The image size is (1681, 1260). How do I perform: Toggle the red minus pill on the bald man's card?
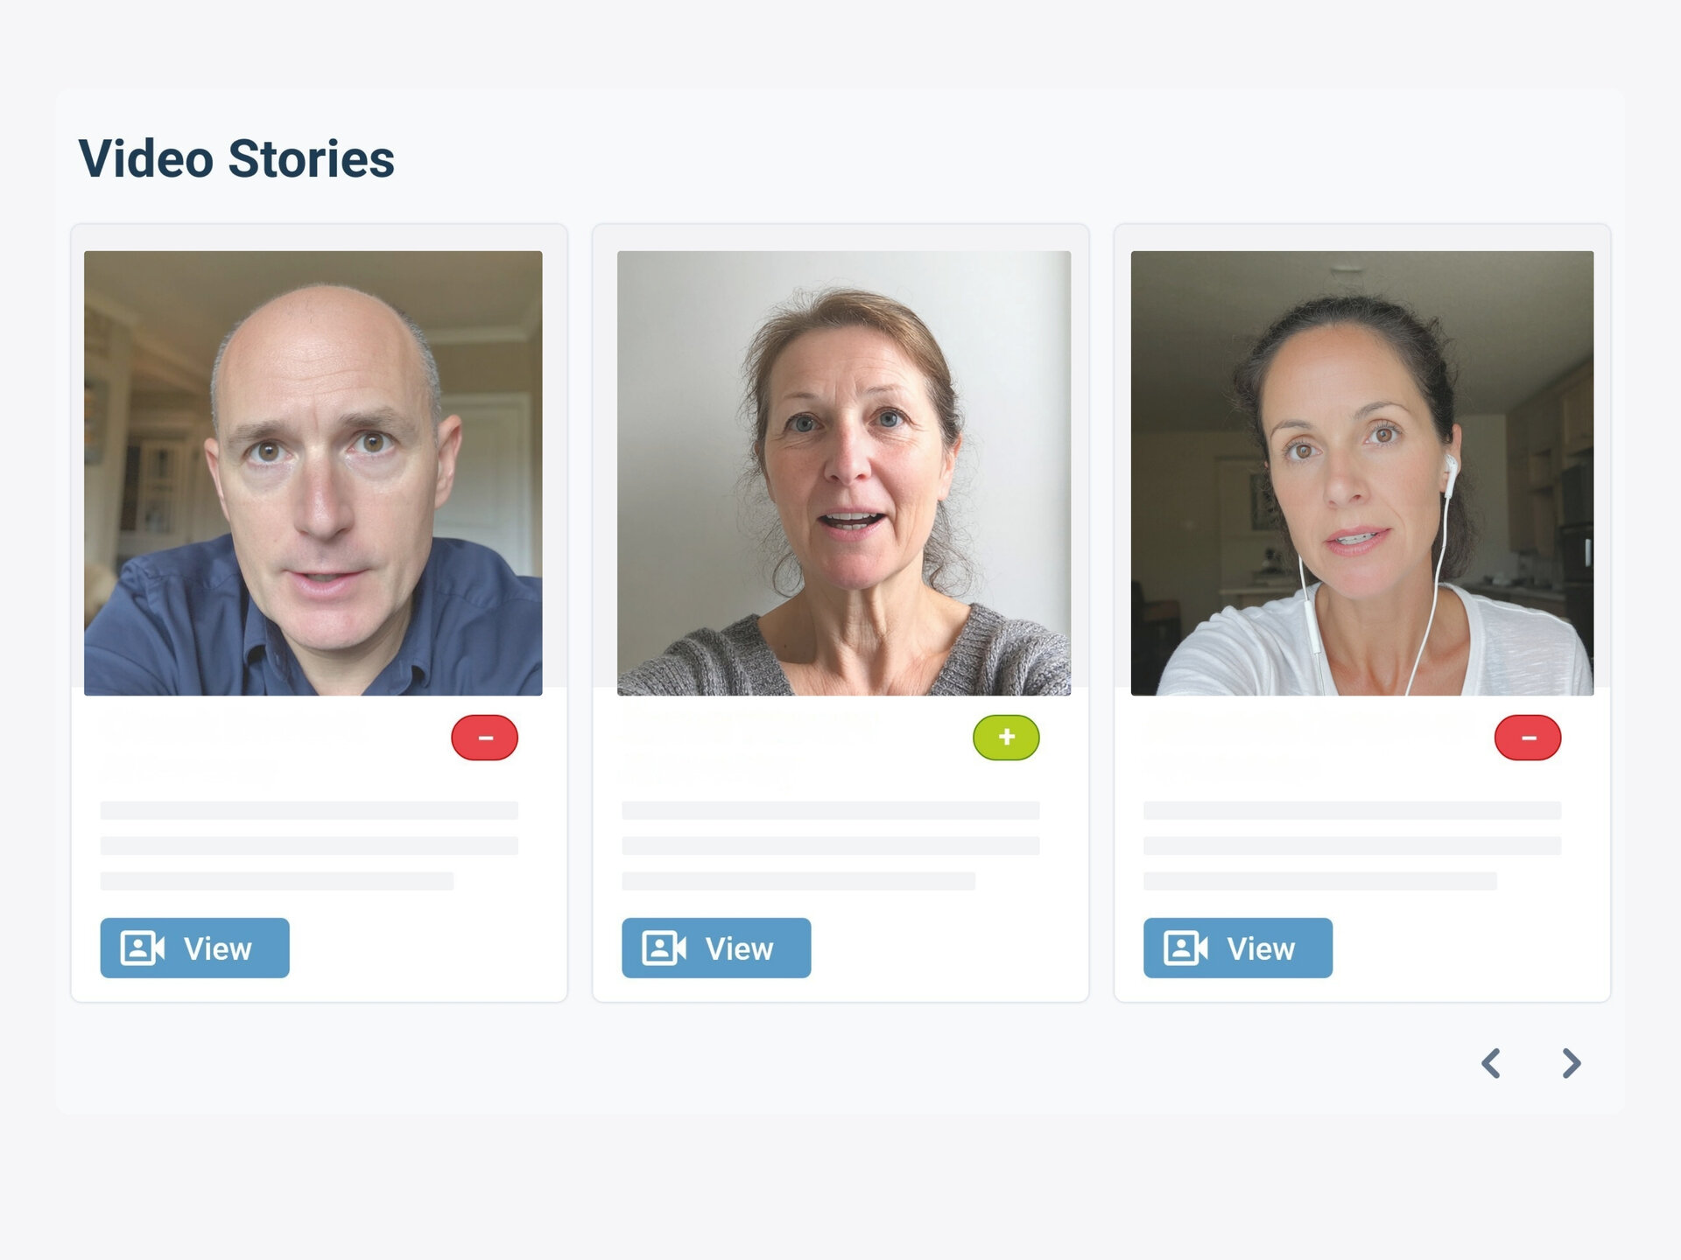(485, 738)
